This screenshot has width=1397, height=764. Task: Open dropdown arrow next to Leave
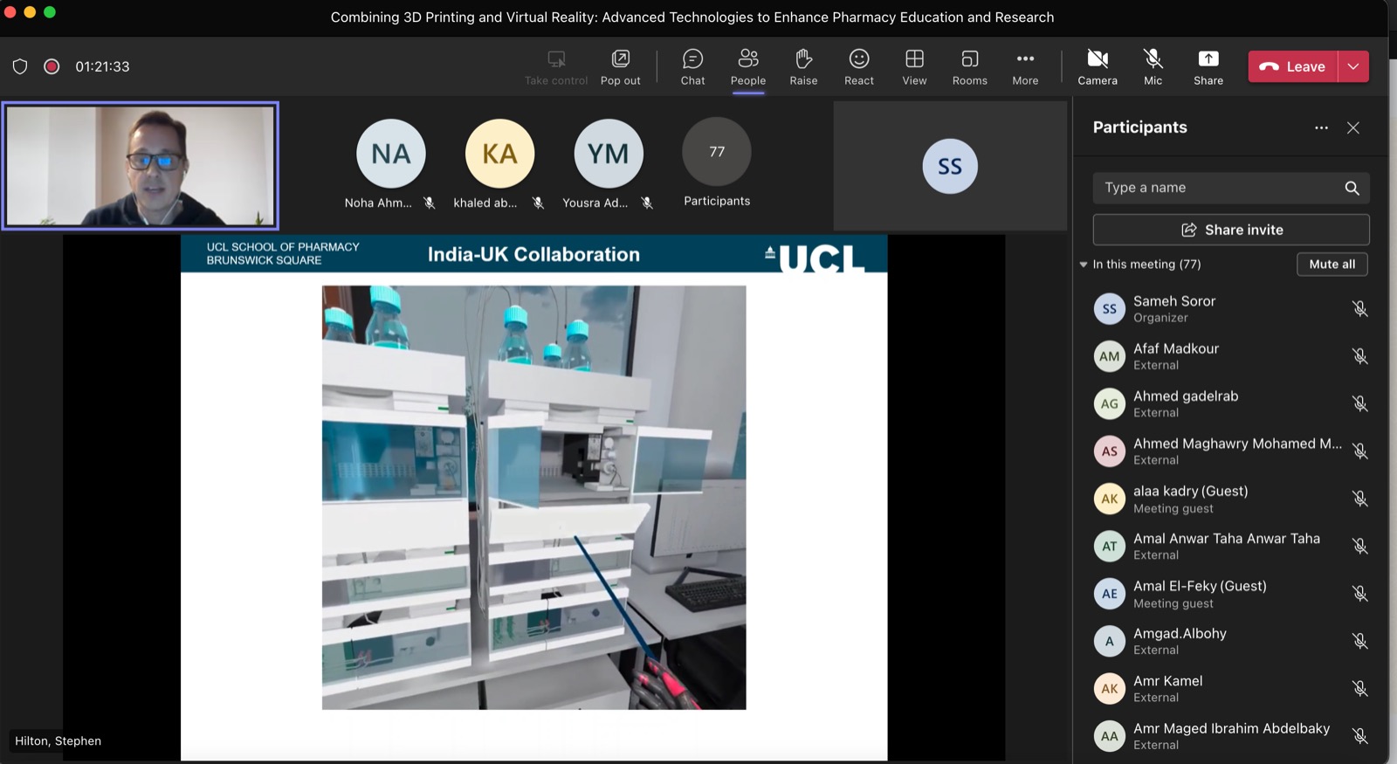1352,66
